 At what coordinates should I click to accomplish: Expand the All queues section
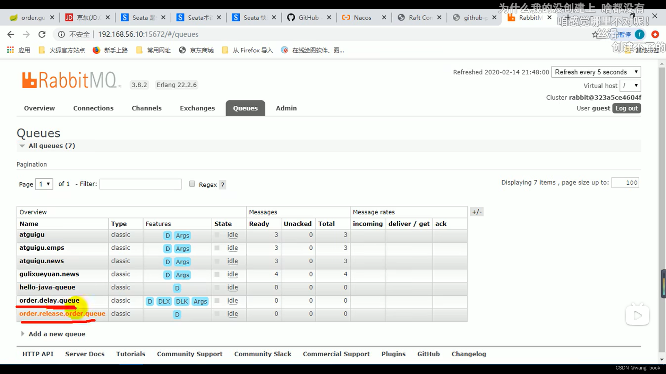click(x=22, y=145)
